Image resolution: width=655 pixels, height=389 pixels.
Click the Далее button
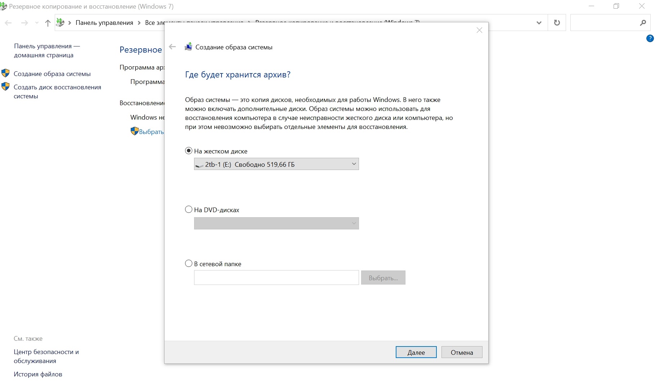416,352
